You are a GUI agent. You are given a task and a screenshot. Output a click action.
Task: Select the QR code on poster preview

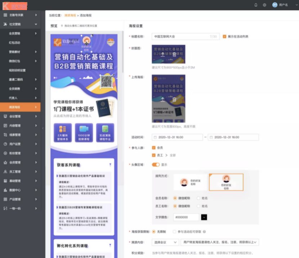pyautogui.click(x=106, y=81)
